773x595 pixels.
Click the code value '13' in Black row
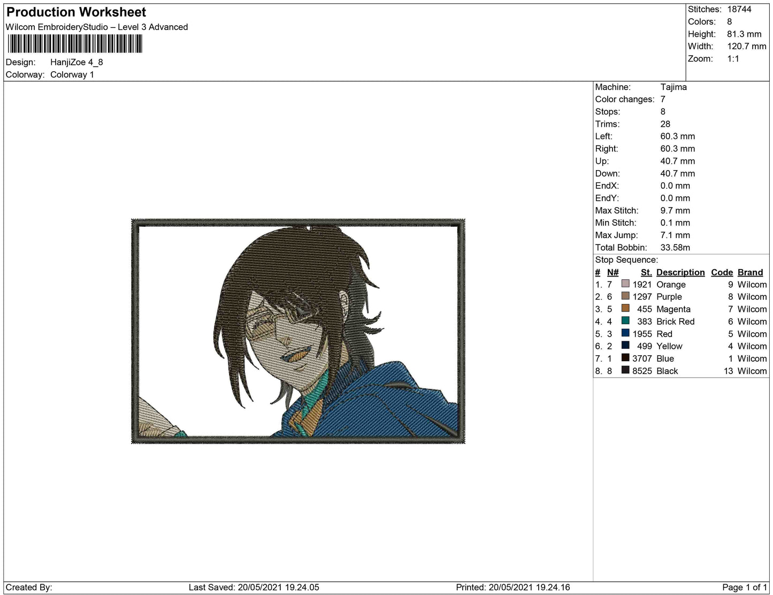[728, 370]
